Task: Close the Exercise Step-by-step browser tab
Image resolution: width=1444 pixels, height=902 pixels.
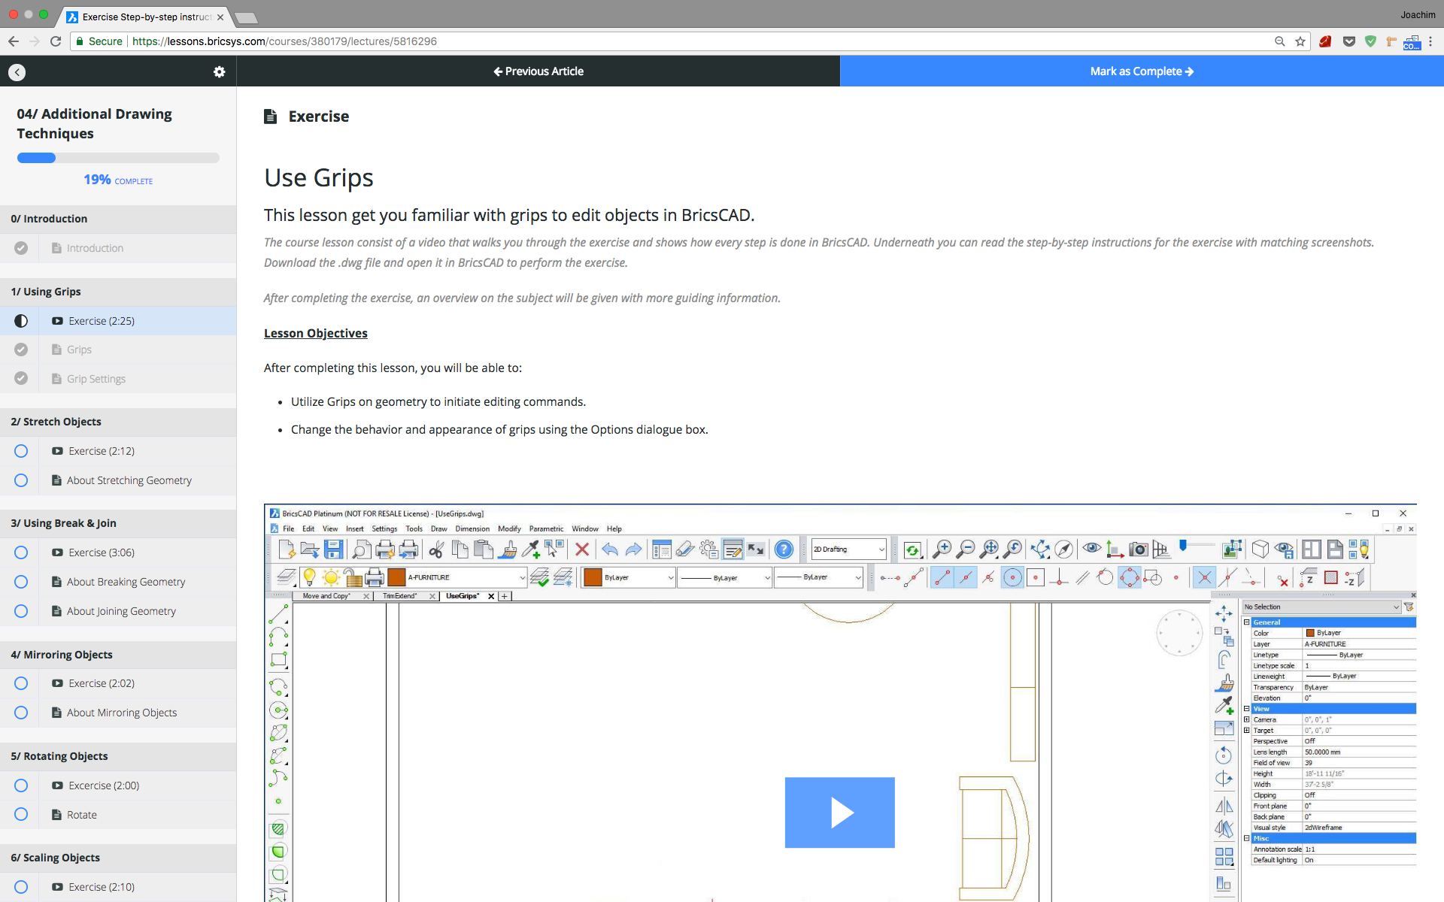Action: click(220, 17)
